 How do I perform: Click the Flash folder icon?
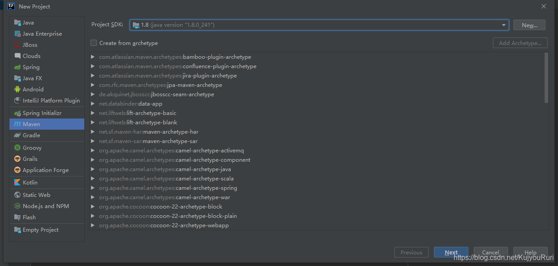[17, 217]
